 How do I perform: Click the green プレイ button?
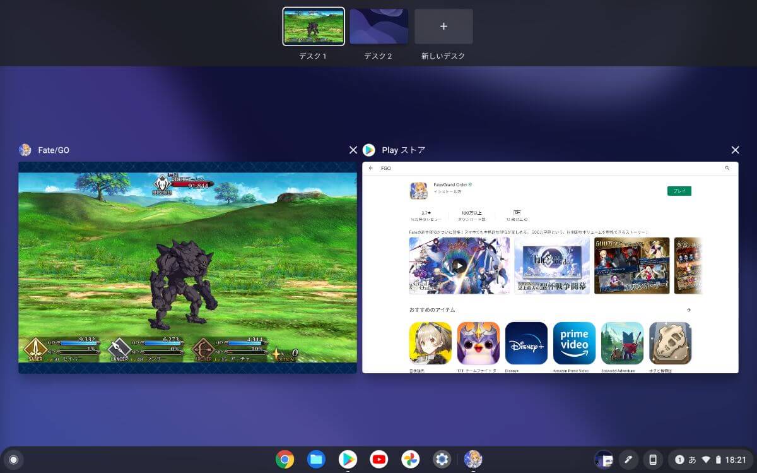679,191
